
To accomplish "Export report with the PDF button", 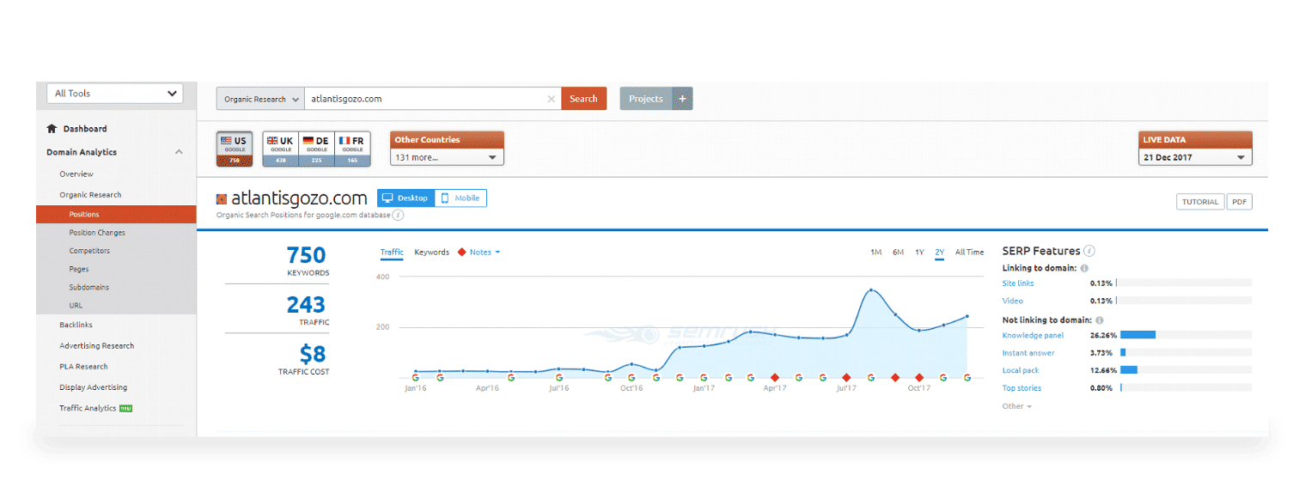I will pyautogui.click(x=1239, y=202).
